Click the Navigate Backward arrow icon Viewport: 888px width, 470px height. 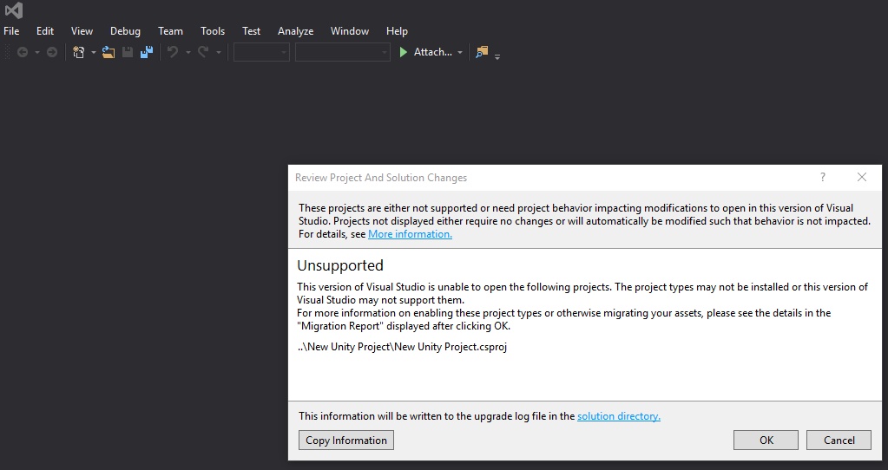23,52
